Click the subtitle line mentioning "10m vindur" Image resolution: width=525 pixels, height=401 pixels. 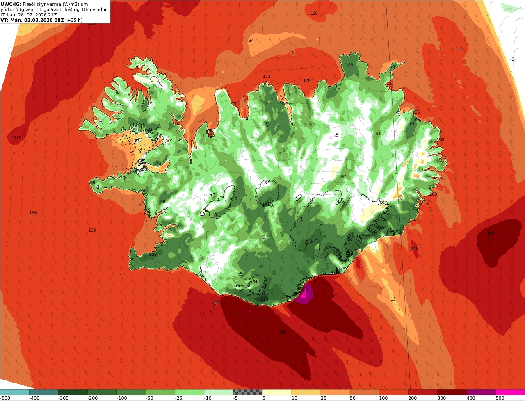coord(54,9)
